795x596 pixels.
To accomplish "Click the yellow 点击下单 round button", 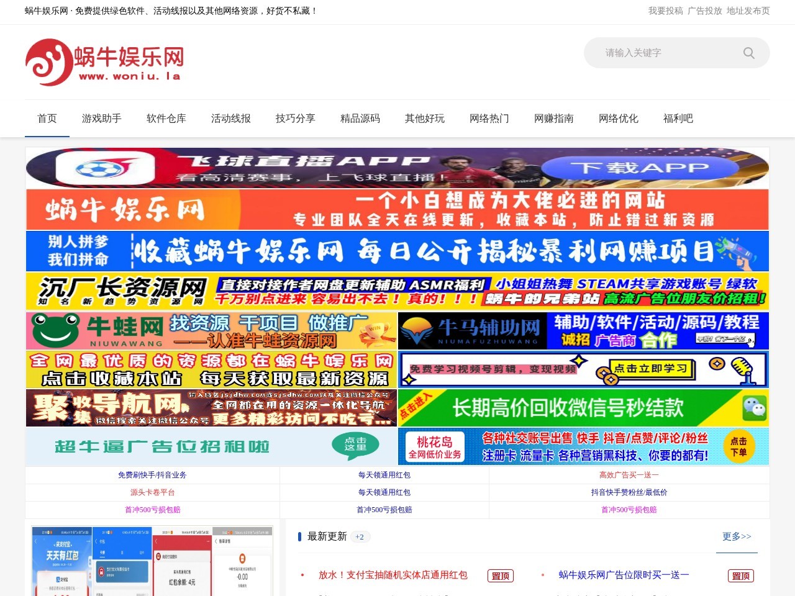I will click(738, 446).
